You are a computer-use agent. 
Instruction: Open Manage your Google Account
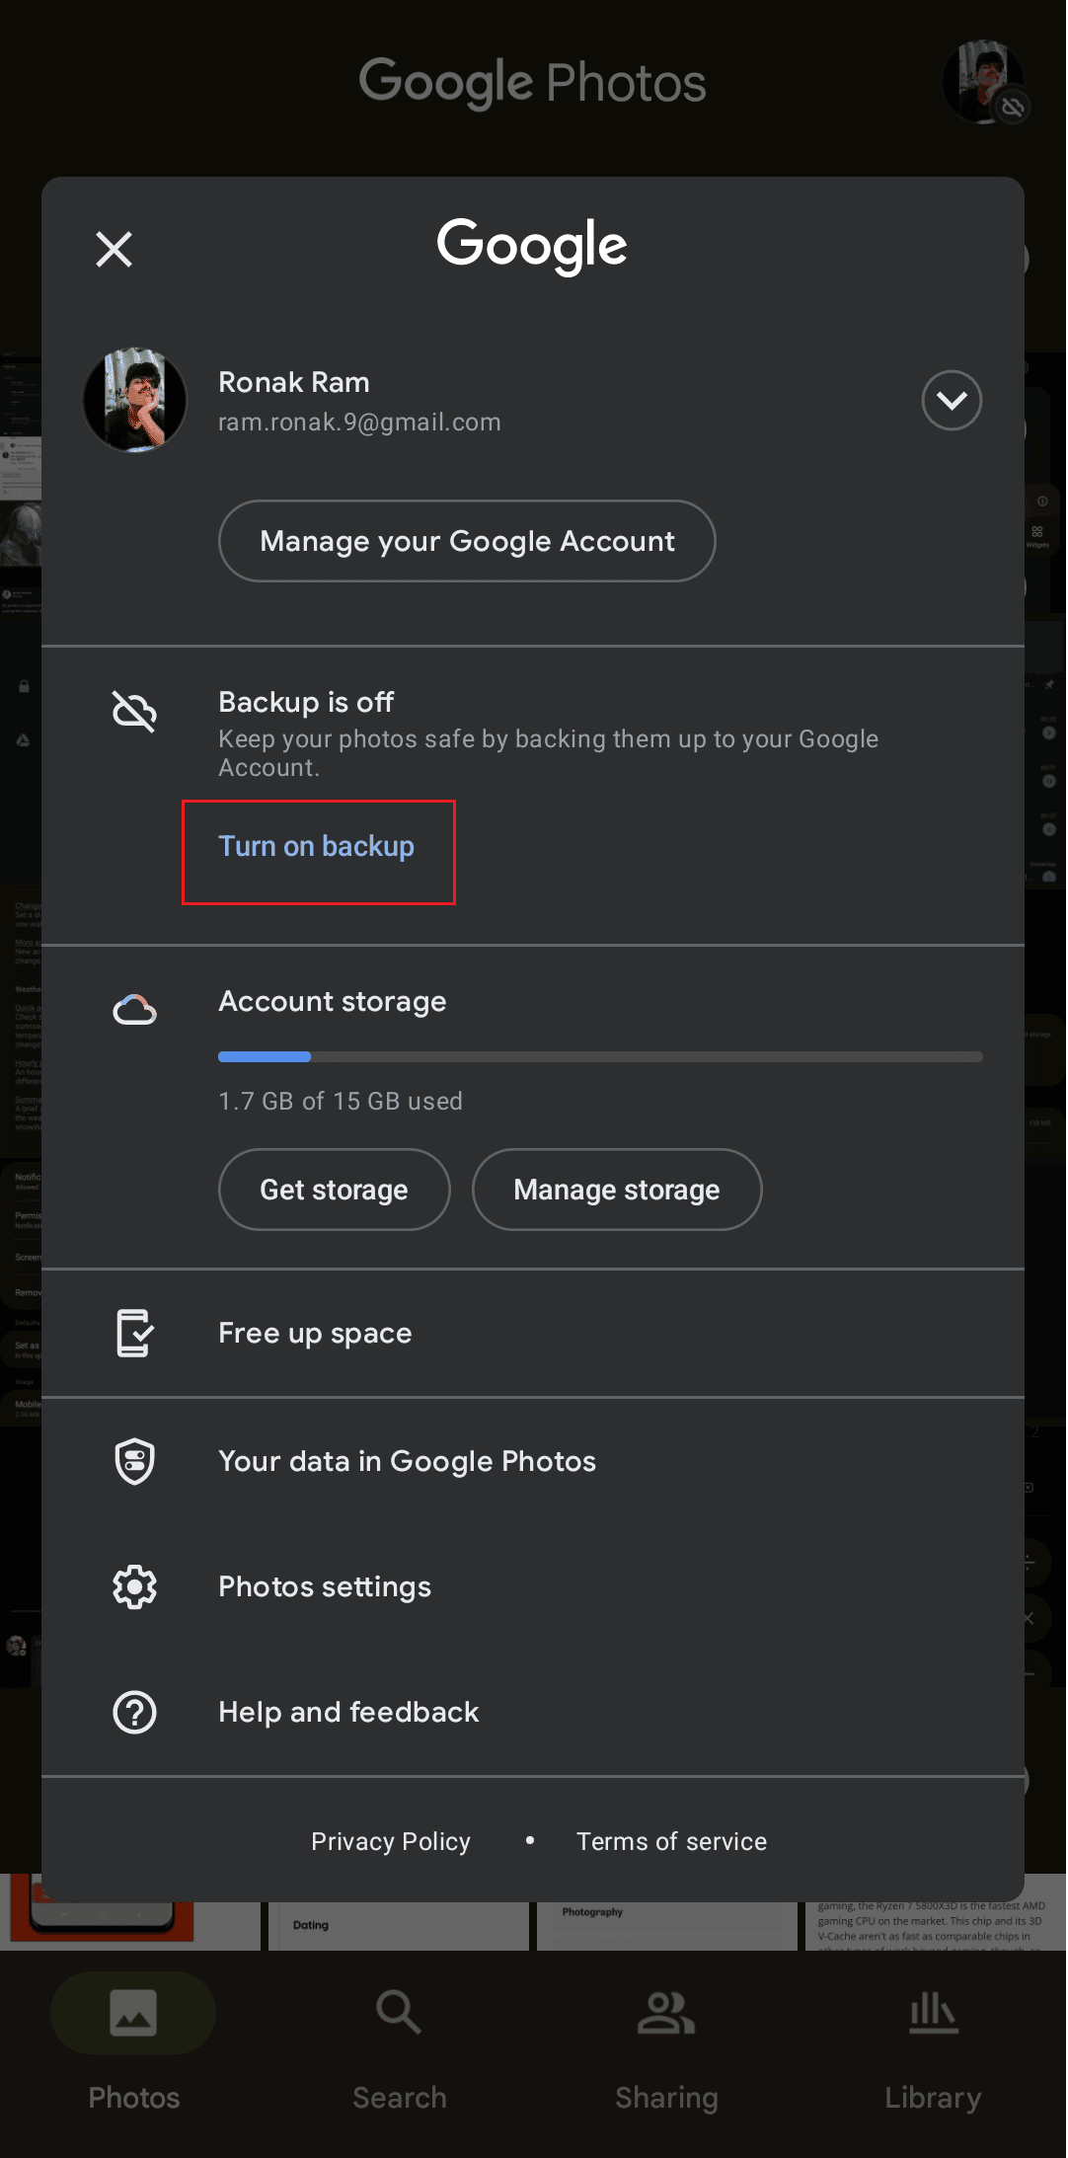[x=467, y=541]
